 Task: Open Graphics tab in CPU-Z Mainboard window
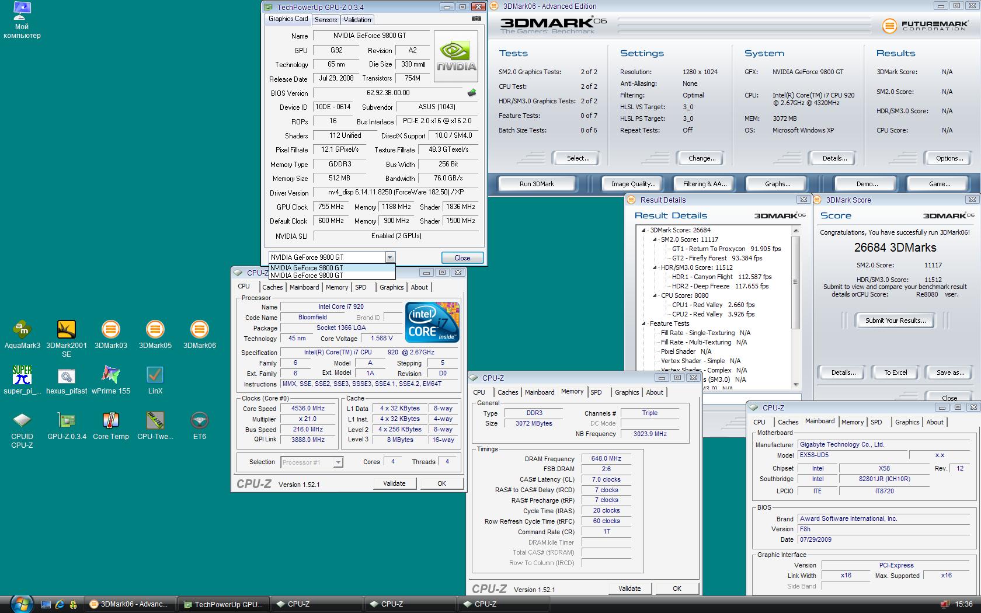click(907, 422)
